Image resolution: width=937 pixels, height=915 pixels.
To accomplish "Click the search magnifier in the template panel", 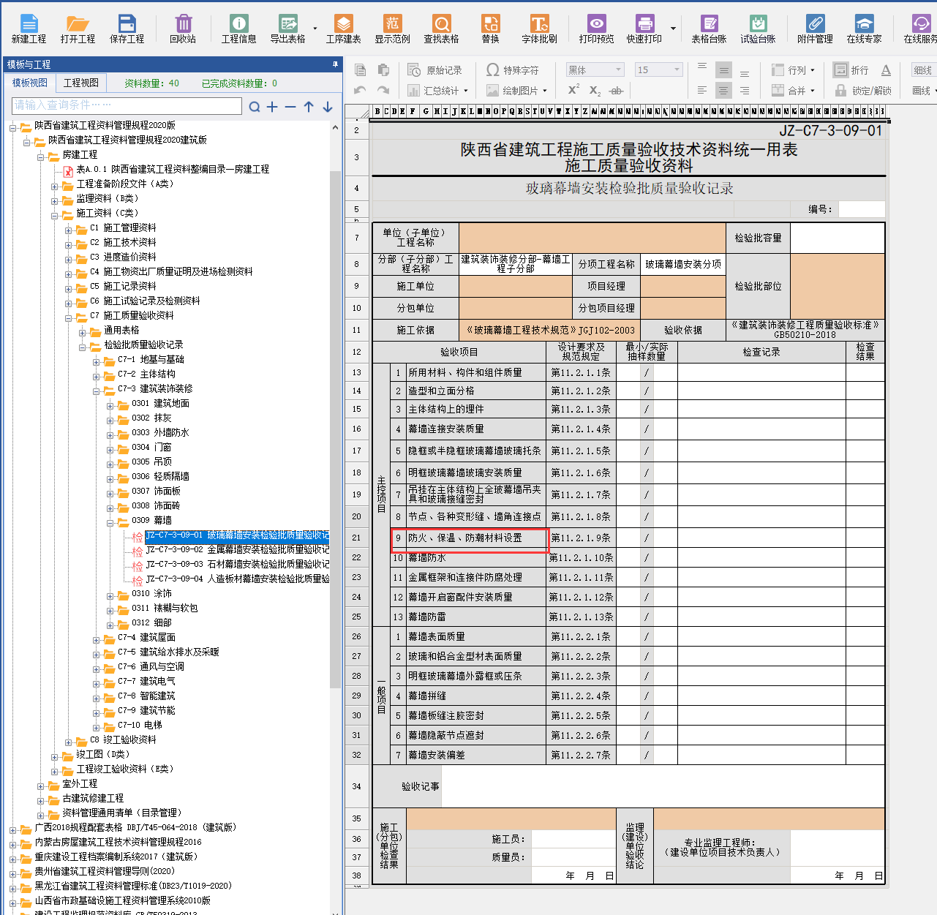I will 254,107.
